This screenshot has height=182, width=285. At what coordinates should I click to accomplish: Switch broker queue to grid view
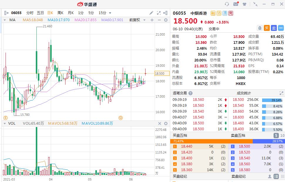pos(282,176)
